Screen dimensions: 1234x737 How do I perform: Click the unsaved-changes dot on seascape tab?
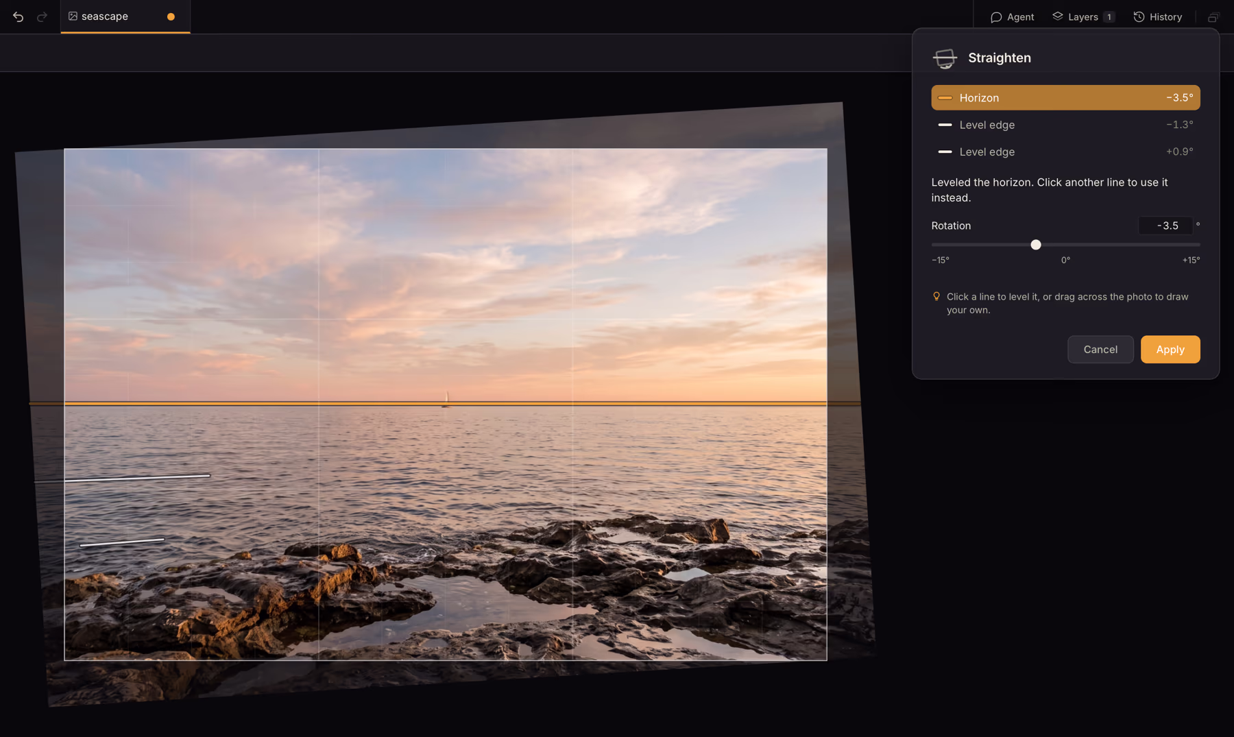171,16
